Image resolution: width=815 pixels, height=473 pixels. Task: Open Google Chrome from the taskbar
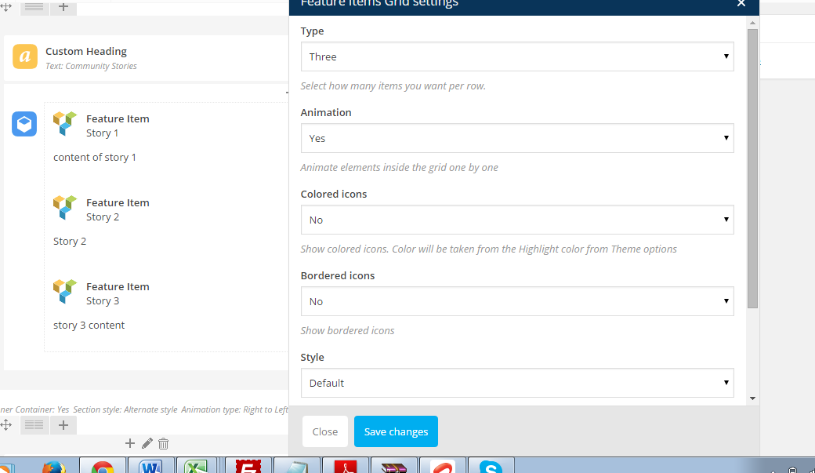[103, 468]
